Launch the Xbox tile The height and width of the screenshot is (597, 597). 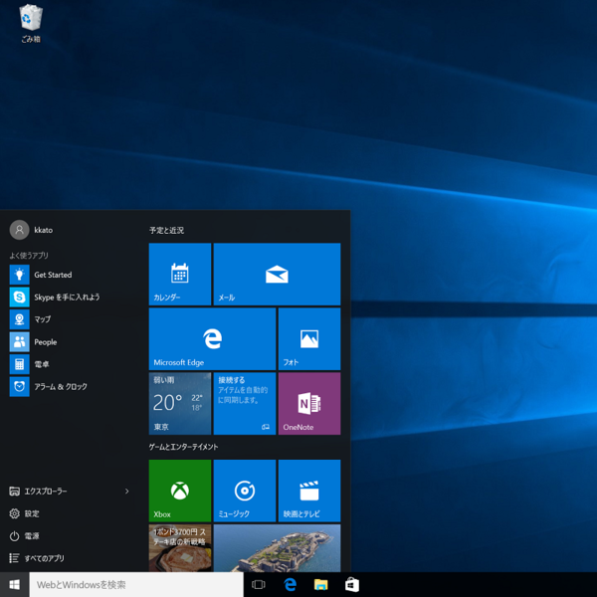179,490
